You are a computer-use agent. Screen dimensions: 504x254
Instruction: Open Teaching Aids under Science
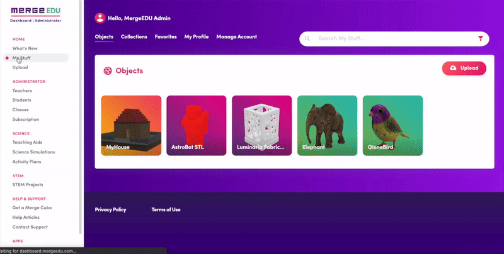(x=27, y=142)
